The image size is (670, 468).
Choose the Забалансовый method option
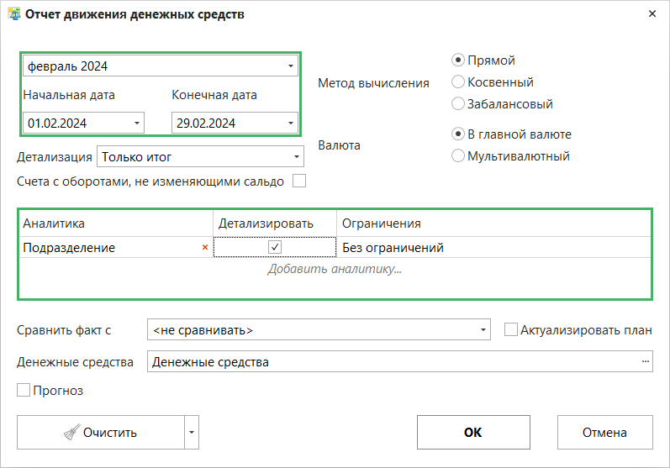tap(458, 104)
